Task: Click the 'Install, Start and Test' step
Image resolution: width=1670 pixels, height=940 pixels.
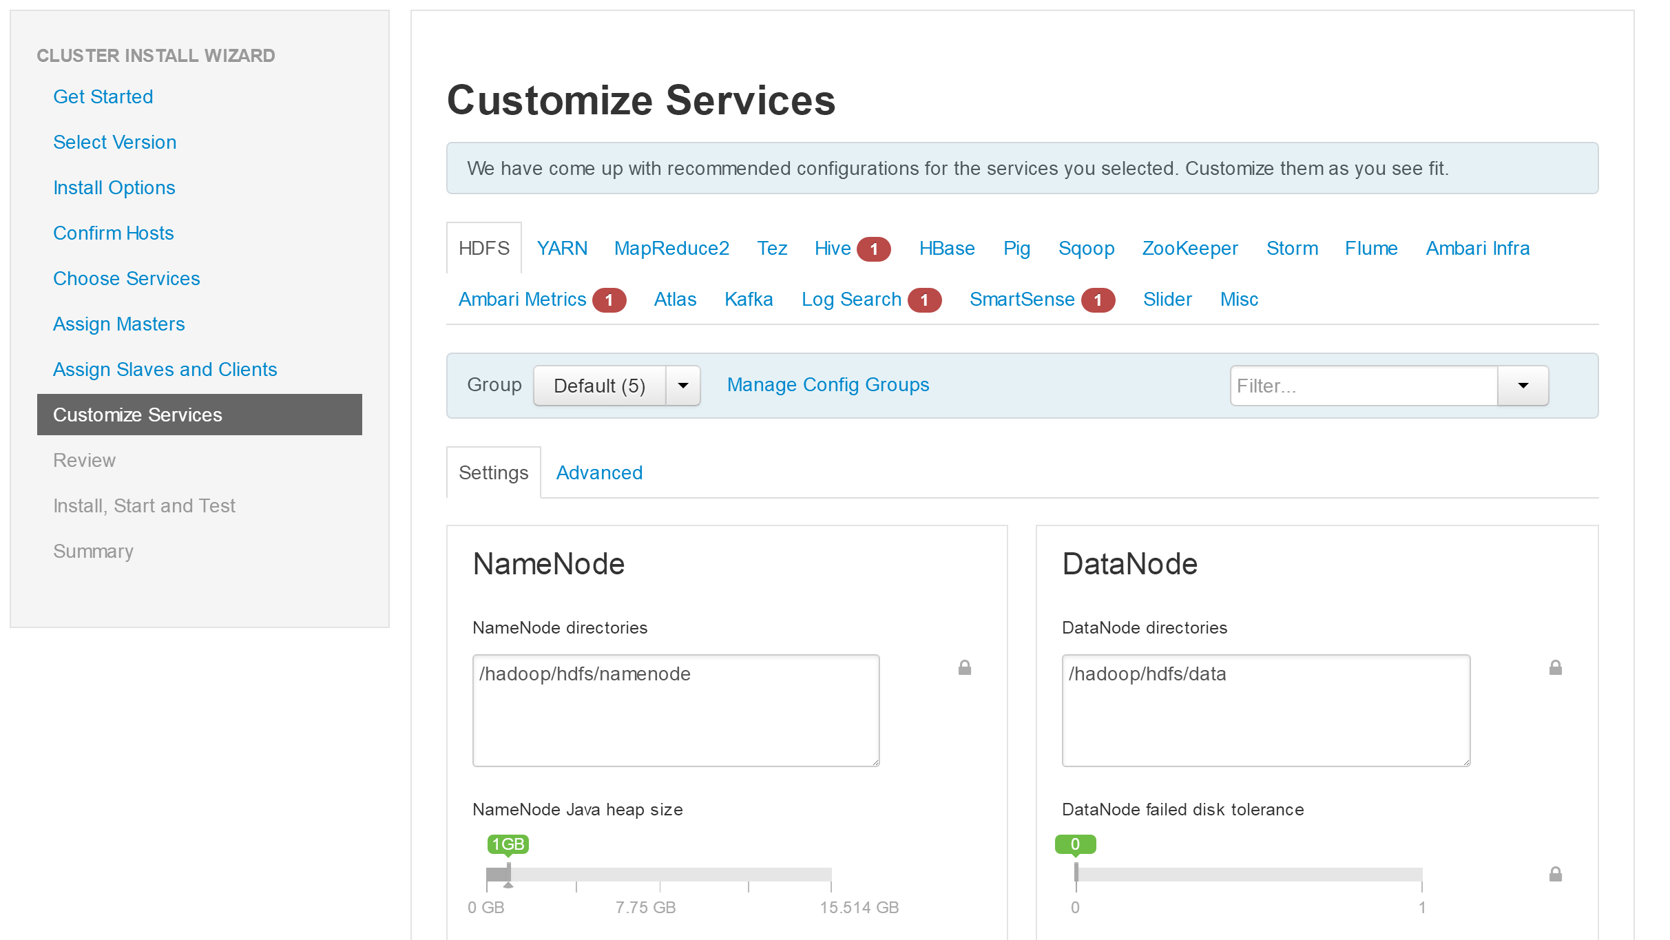Action: [145, 505]
